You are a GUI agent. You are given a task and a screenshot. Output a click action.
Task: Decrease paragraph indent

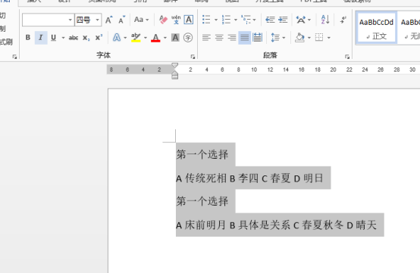click(270, 20)
